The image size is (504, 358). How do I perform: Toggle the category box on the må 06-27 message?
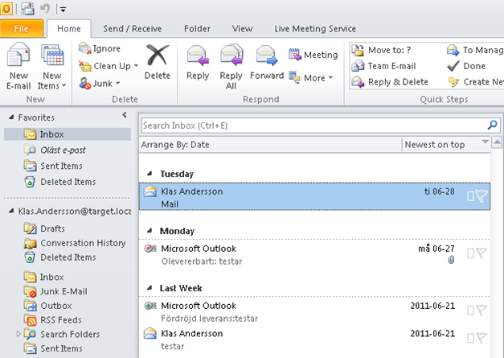[x=470, y=253]
